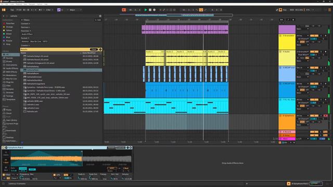The height and width of the screenshot is (187, 333).
Task: Click the tempo value field
Action: (x=19, y=10)
